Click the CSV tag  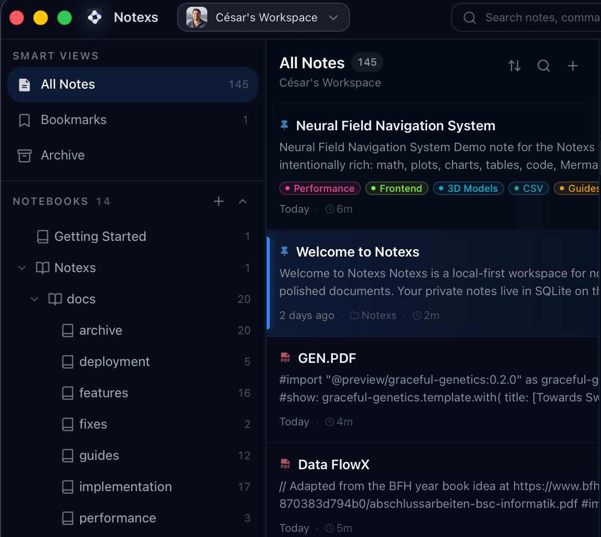[x=529, y=188]
